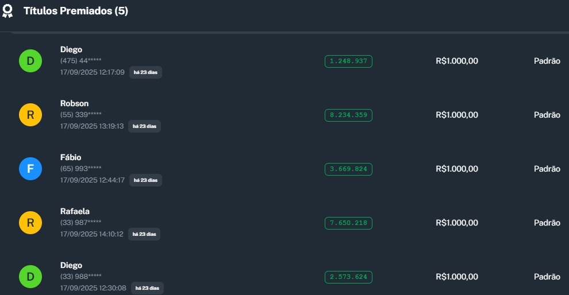Select the D avatar for Diego (33) 988
The image size is (569, 295).
(30, 277)
